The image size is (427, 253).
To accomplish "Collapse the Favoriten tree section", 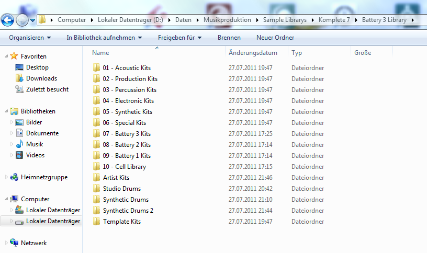I will [6, 56].
